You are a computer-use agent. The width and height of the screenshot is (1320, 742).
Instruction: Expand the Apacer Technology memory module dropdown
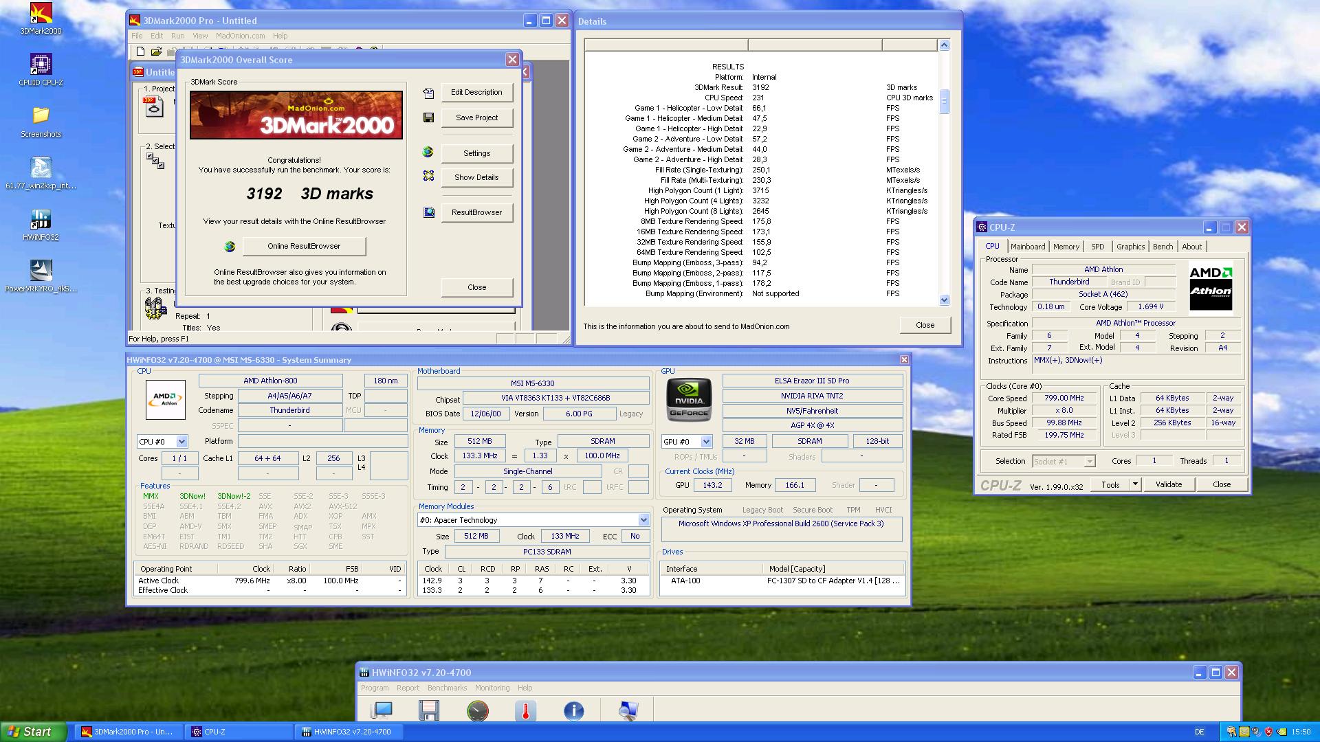tap(643, 520)
